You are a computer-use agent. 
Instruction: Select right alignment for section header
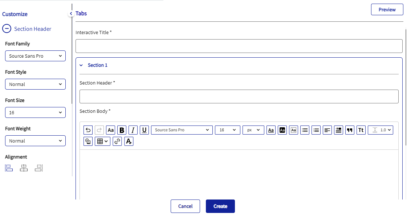click(39, 168)
